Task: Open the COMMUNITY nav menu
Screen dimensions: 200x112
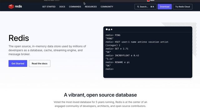Action: point(107,7)
